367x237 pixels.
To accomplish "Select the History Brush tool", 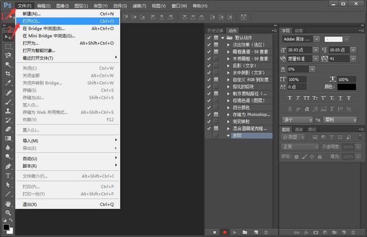I will point(7,120).
